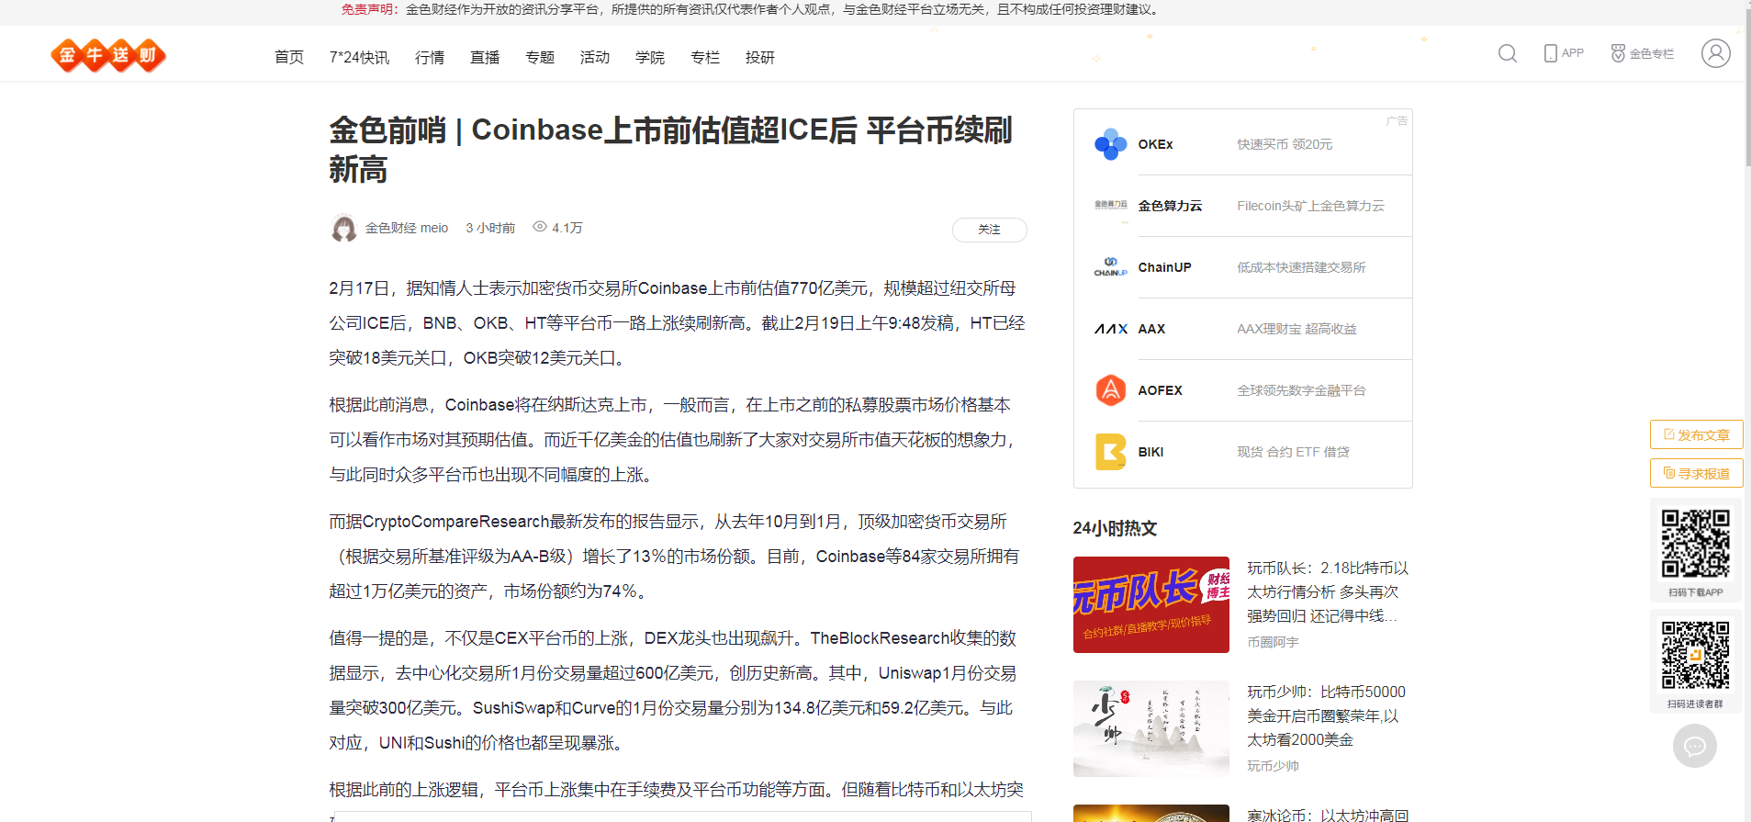Open hot article 玩币队长:2.18比特币以太坊行情分析
The image size is (1751, 822).
coord(1328,591)
